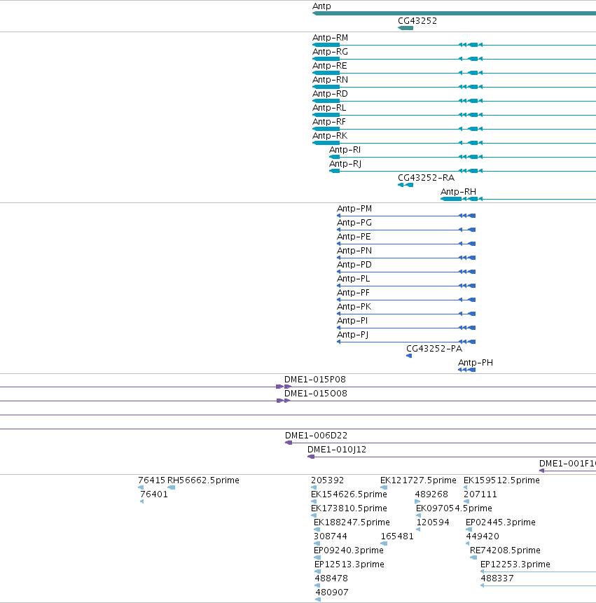Click the 449420 feature

468,543
